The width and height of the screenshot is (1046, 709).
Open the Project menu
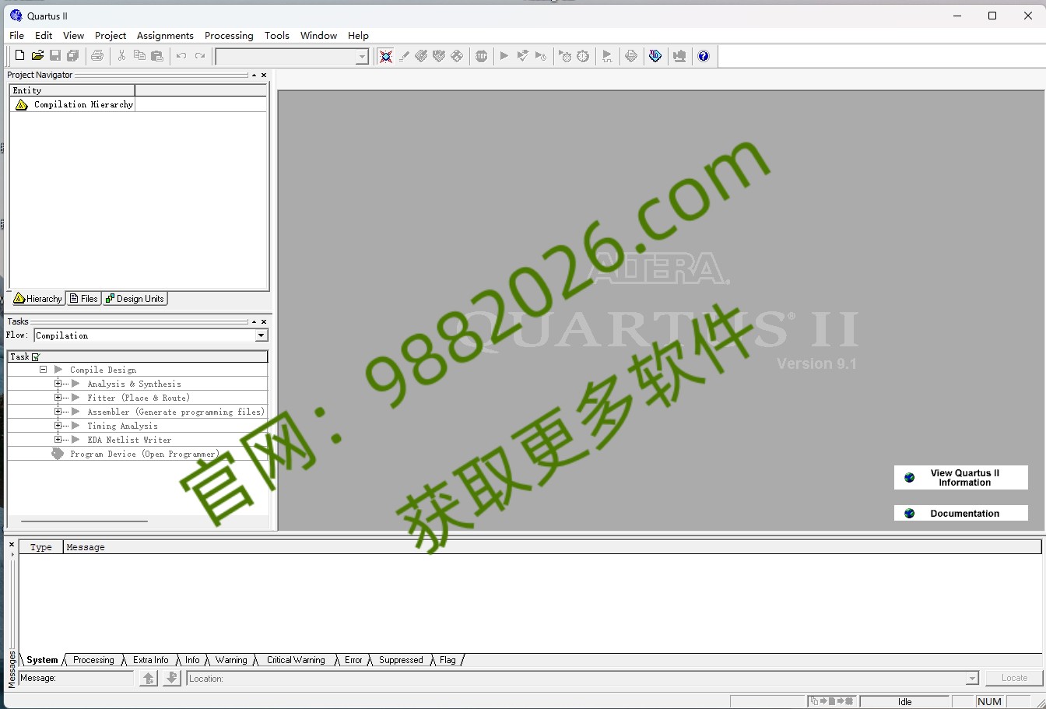pos(111,36)
